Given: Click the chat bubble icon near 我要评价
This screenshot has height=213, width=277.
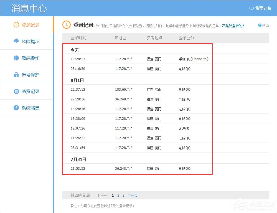Looking at the screenshot, I should [251, 8].
